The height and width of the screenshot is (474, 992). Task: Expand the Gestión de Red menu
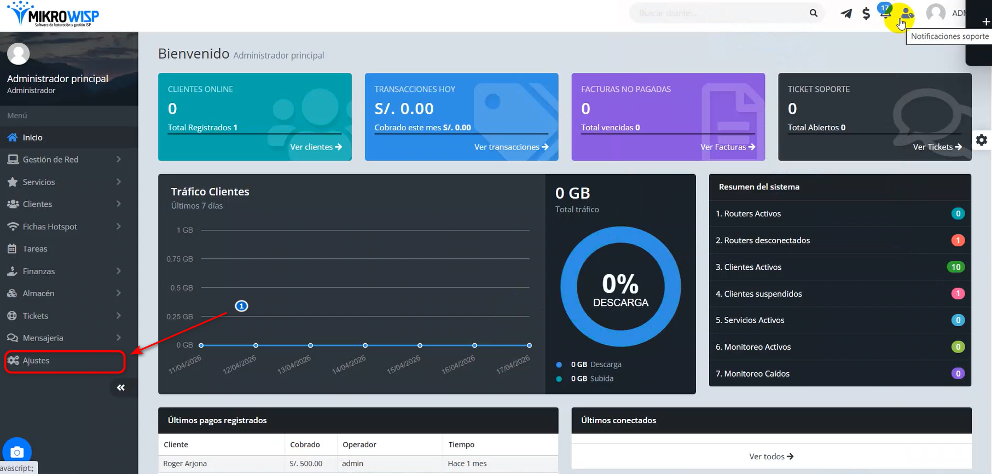point(63,159)
